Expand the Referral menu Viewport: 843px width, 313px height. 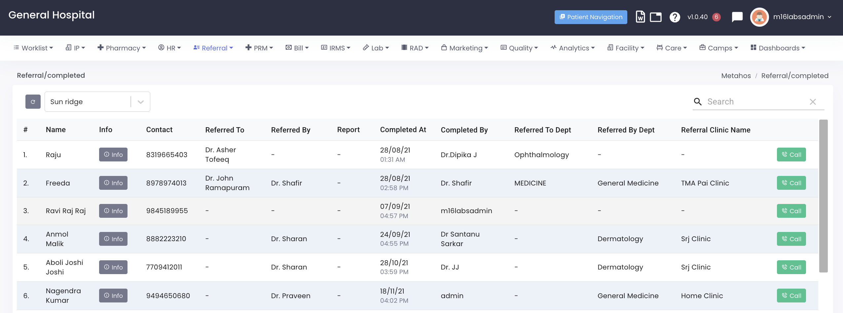coord(213,48)
